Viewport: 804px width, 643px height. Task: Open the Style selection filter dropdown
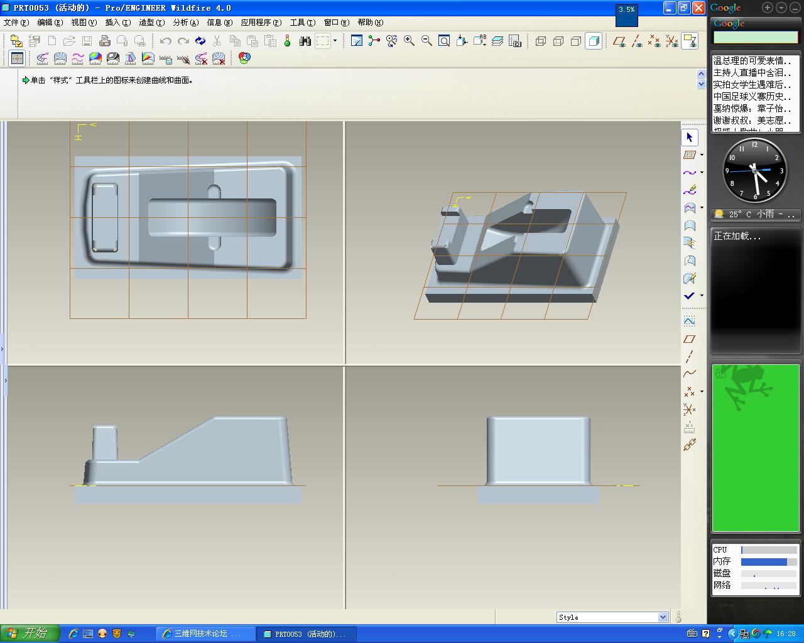[663, 617]
